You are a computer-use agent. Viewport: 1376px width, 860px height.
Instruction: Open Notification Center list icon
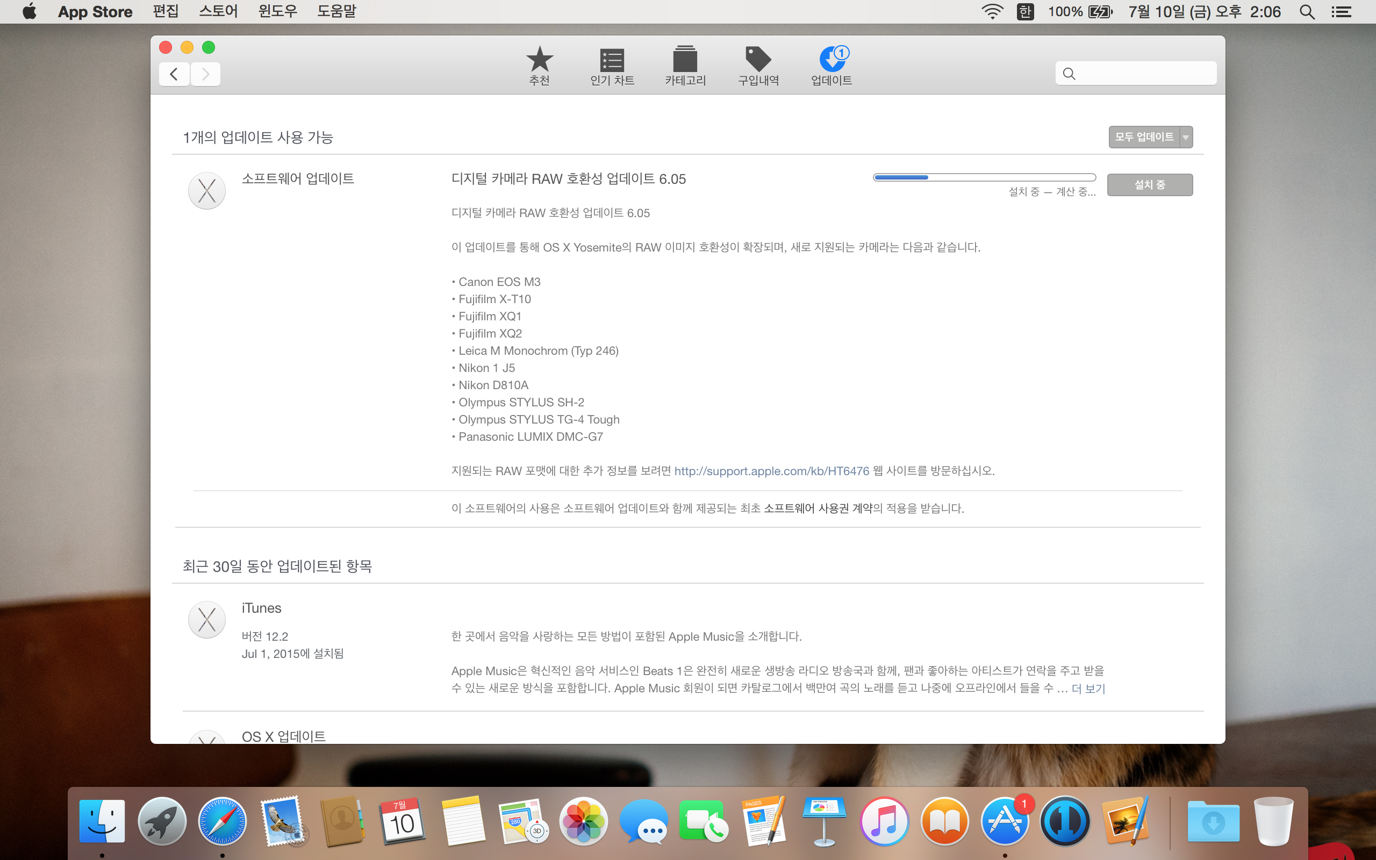[x=1341, y=12]
